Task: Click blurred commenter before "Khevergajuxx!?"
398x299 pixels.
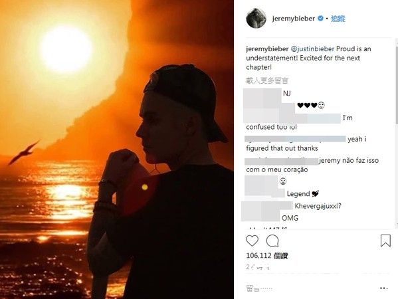Action: tap(267, 205)
